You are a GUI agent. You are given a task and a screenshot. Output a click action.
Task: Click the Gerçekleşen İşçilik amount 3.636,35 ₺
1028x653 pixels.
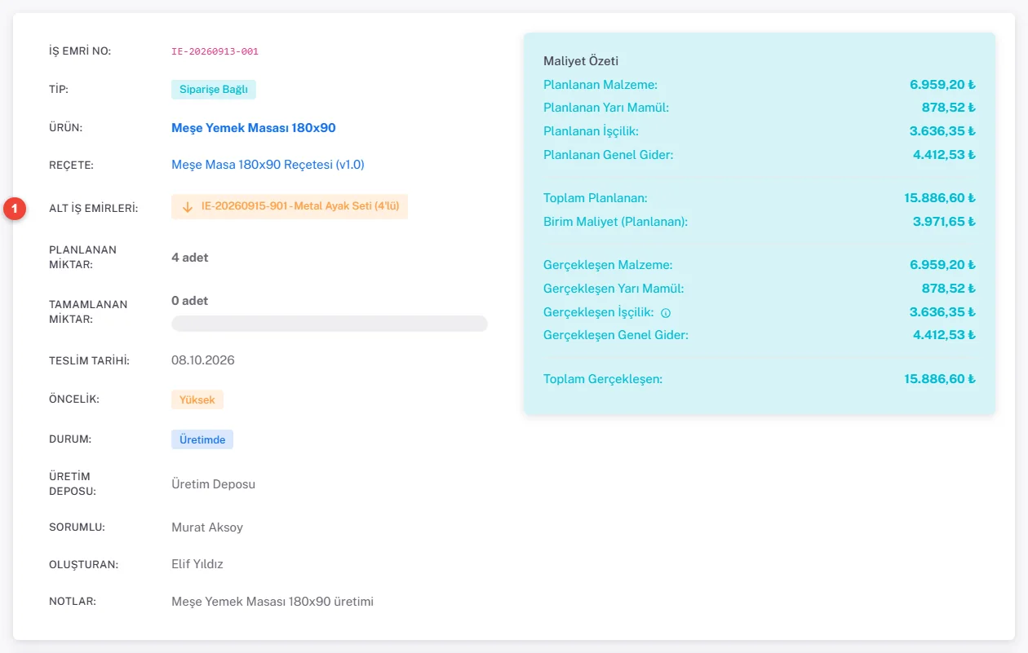click(943, 312)
